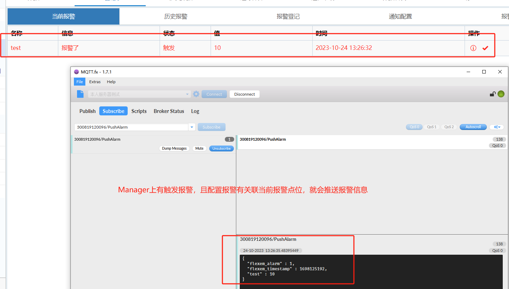Switch to 通知配置 tab
Viewport: 509px width, 289px height.
pos(400,16)
